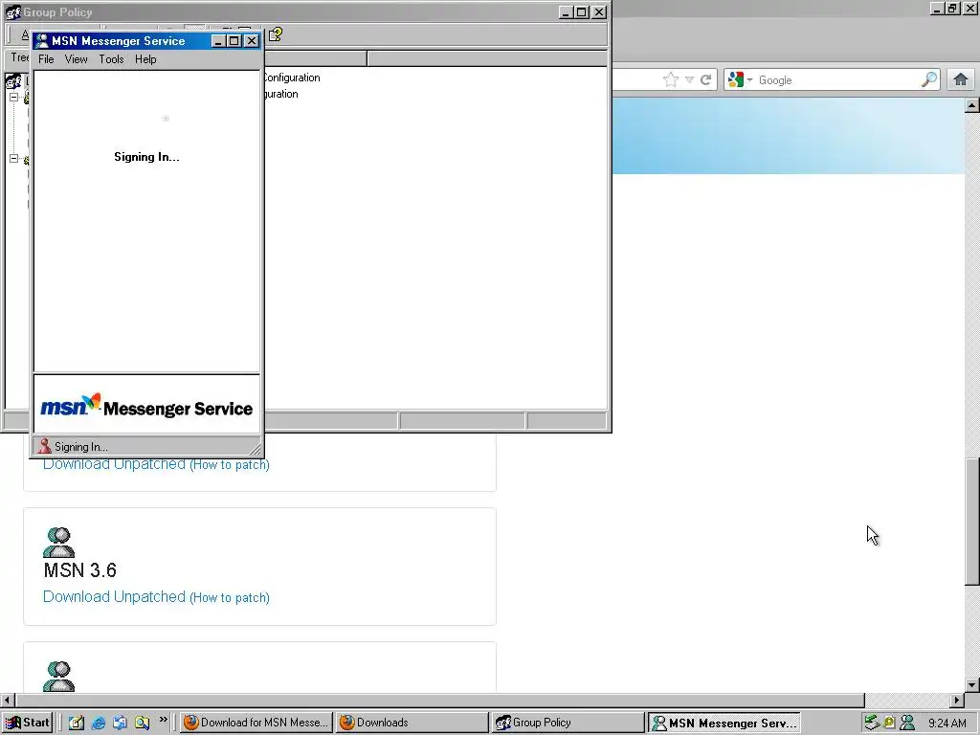Click the search folder quick launch icon
The height and width of the screenshot is (735, 980).
coord(142,723)
